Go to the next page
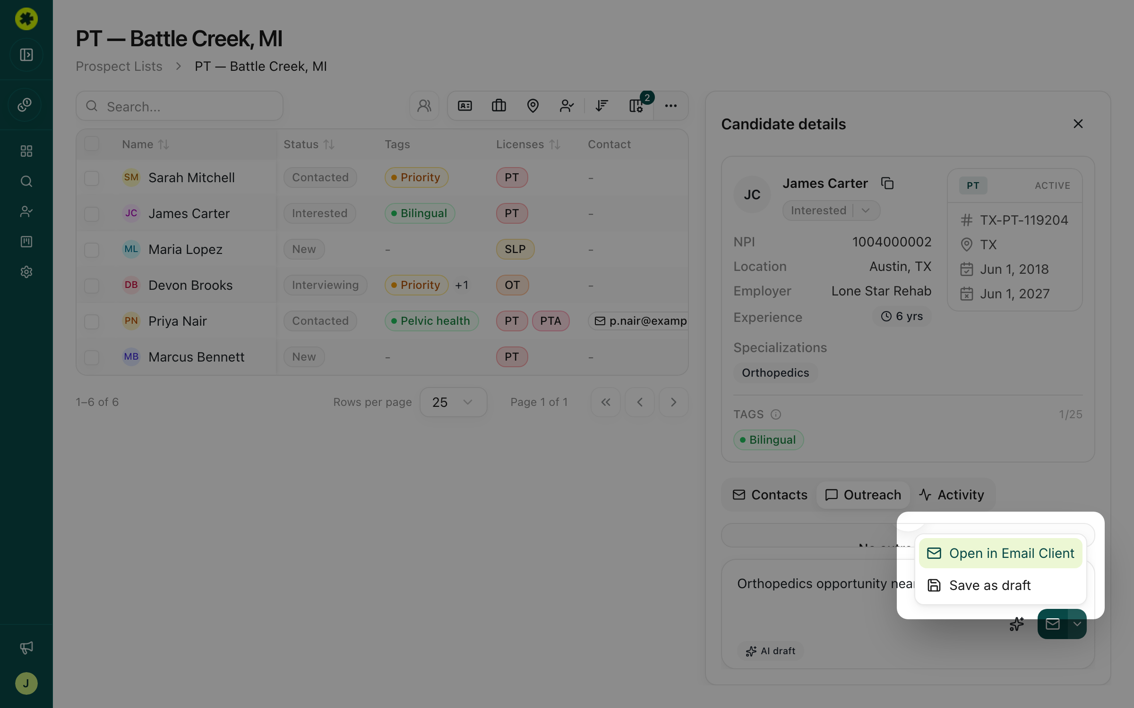The width and height of the screenshot is (1134, 708). tap(674, 402)
